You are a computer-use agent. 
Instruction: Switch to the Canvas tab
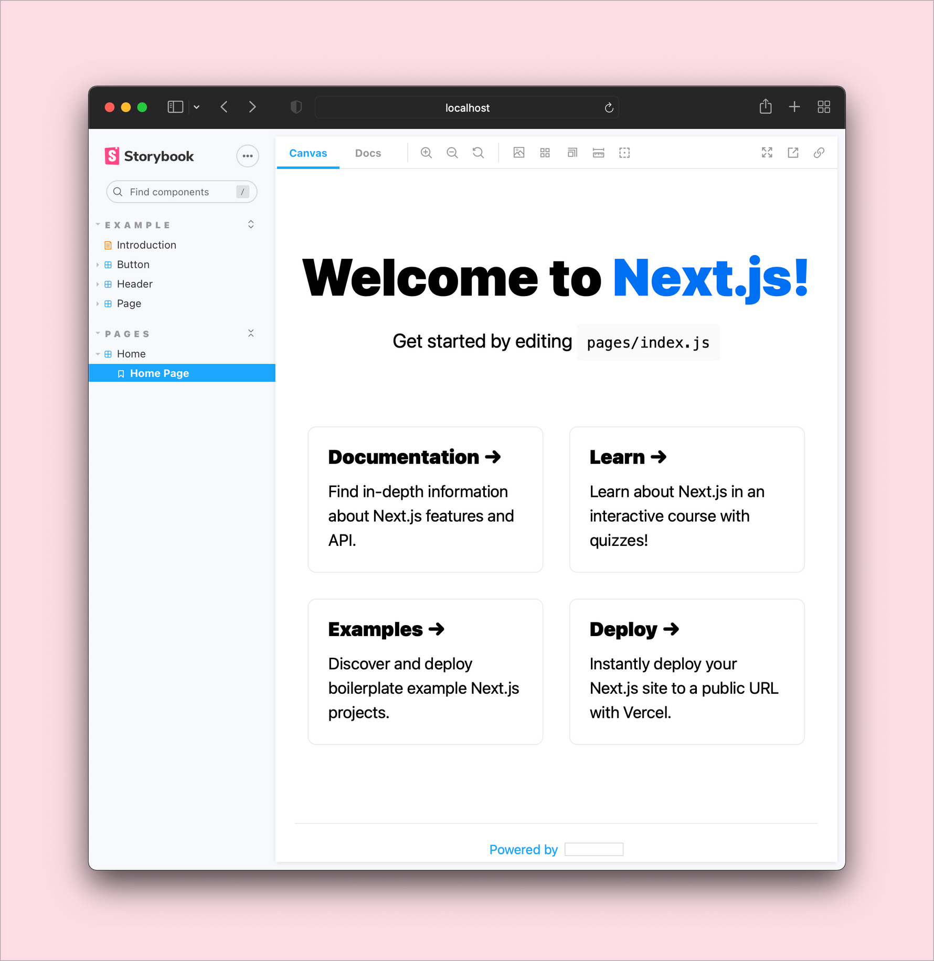pos(308,153)
